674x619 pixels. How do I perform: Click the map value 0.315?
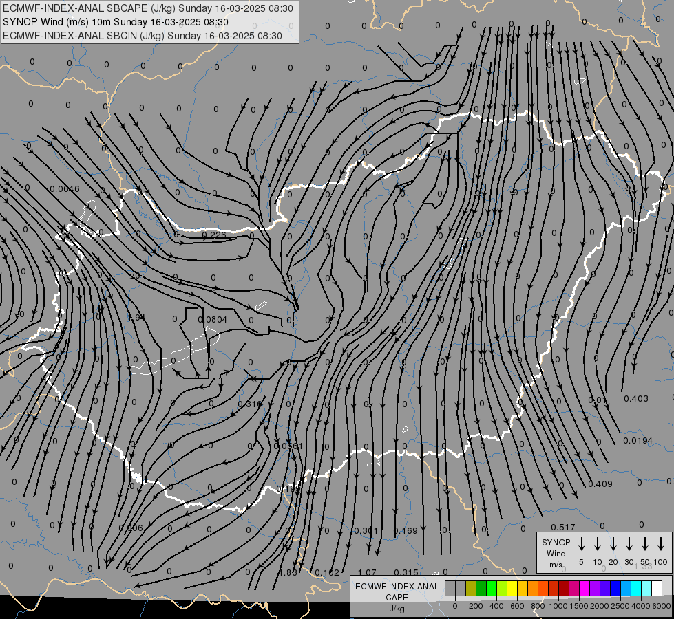point(406,573)
